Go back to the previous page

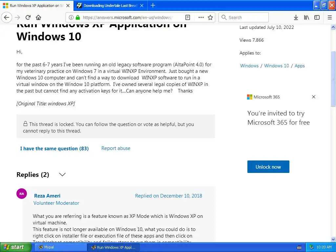tap(7, 17)
